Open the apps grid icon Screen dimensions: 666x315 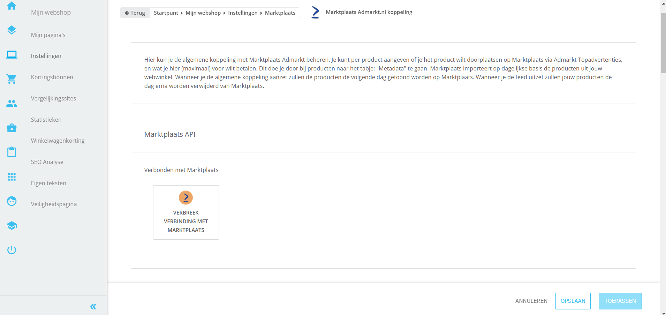12,177
